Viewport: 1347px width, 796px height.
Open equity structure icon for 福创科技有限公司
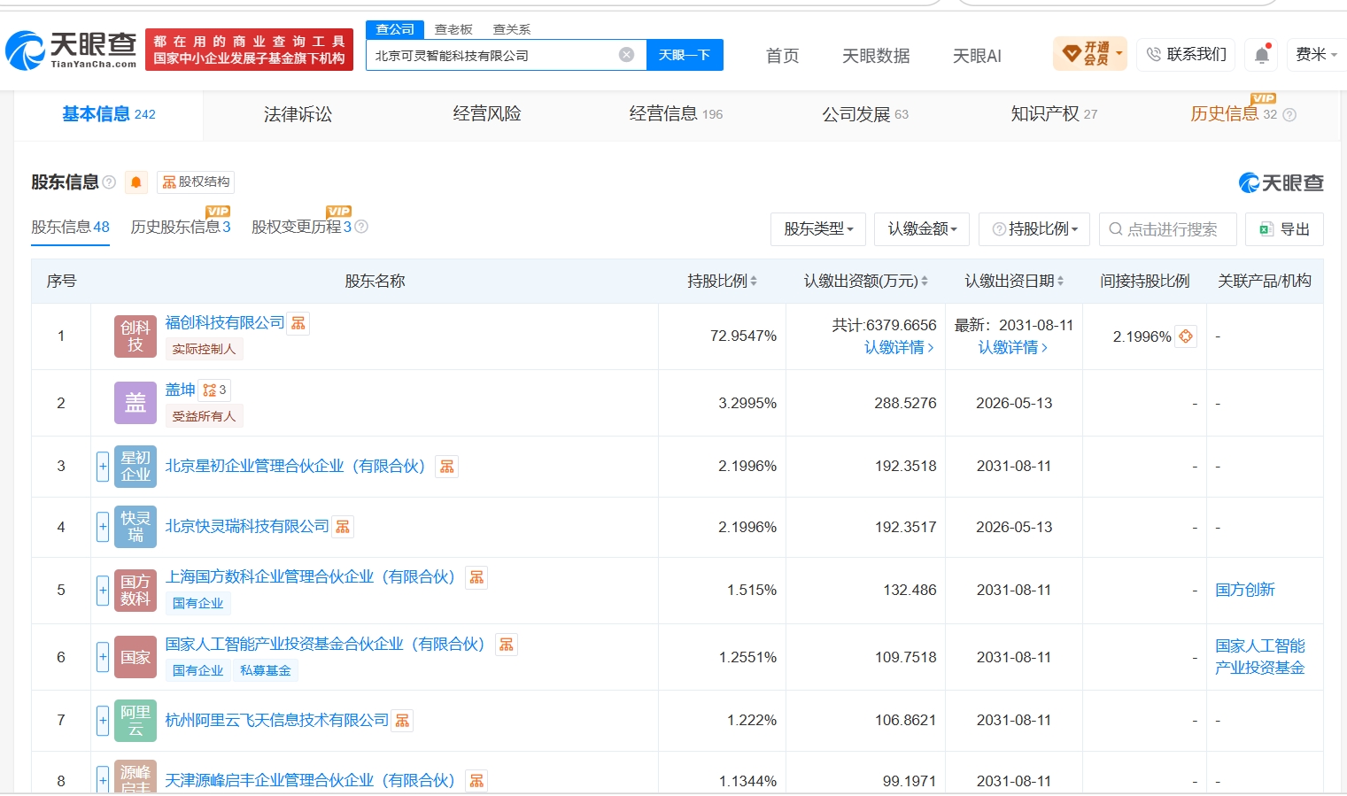point(298,323)
